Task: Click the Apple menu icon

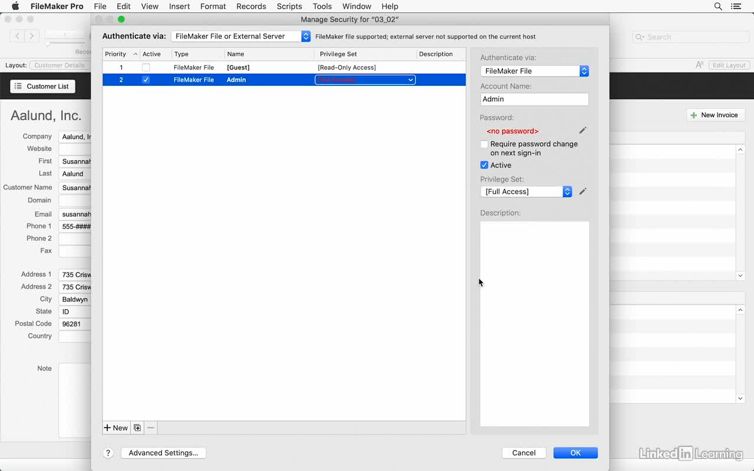Action: (x=15, y=6)
